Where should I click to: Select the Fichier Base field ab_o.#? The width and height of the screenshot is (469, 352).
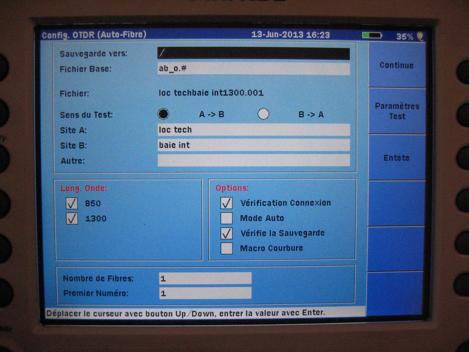pyautogui.click(x=254, y=69)
